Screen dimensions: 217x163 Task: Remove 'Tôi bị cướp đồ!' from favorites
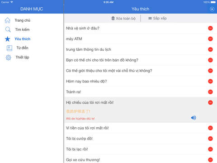[x=210, y=139]
